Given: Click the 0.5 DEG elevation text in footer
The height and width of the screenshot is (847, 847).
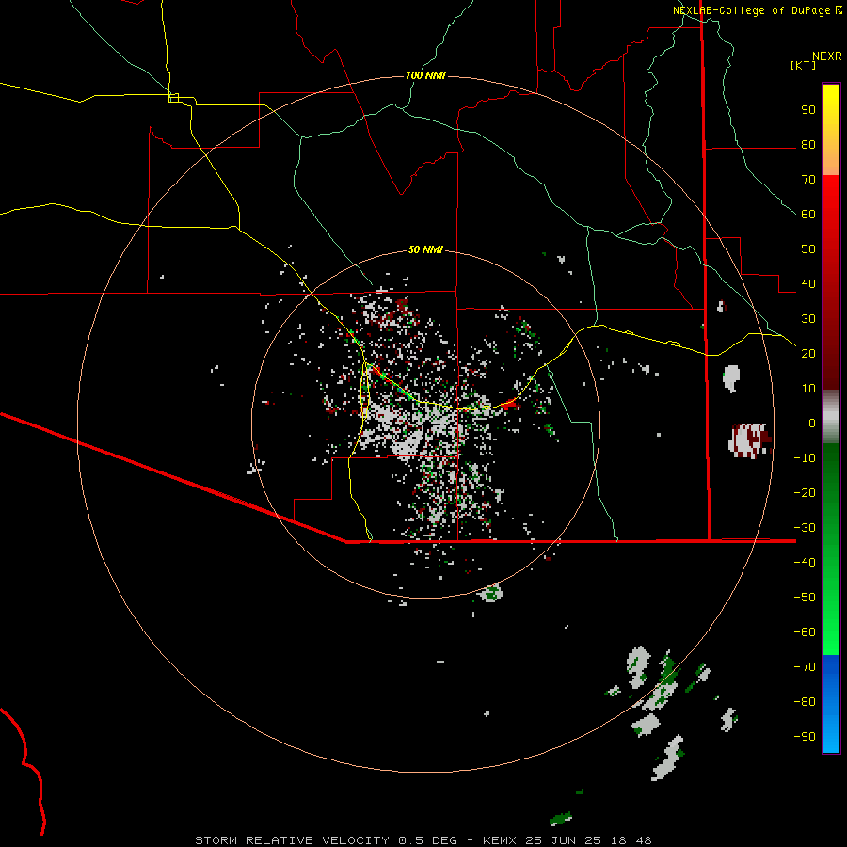Looking at the screenshot, I should (428, 840).
